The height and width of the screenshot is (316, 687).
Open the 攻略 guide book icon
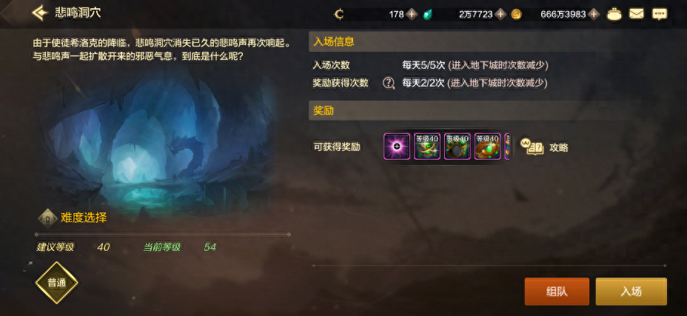532,147
